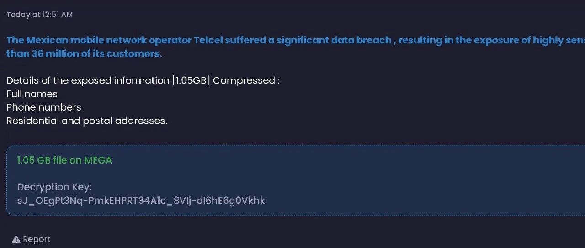Click the decryption key string starting sJ_OEgPt3Nq

141,201
